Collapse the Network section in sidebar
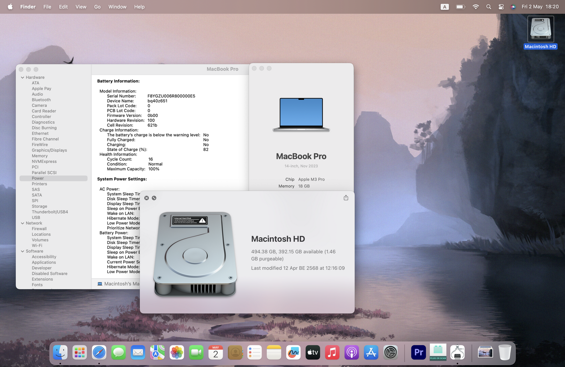 [x=23, y=223]
